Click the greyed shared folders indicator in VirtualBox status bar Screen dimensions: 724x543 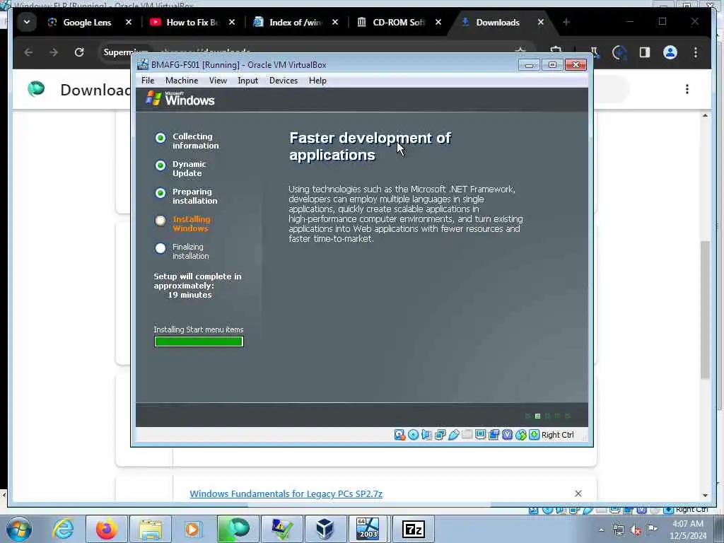point(467,435)
